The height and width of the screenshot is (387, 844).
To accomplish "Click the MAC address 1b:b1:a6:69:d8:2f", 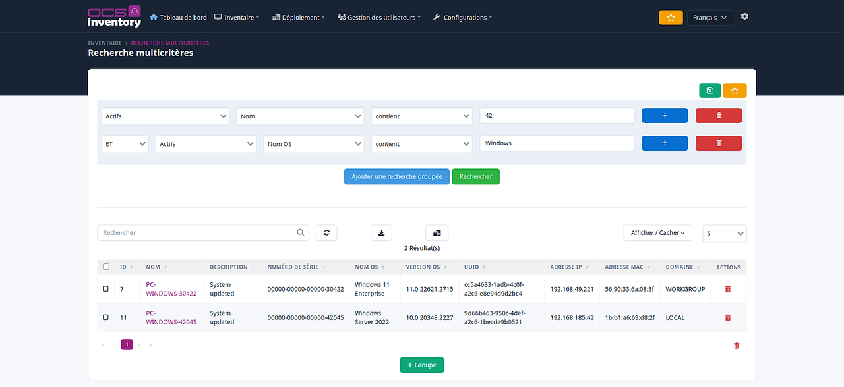I will [630, 317].
